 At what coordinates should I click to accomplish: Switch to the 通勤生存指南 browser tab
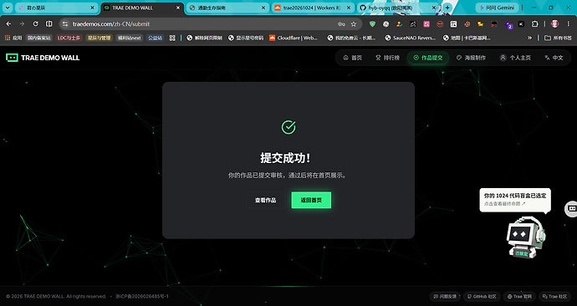pyautogui.click(x=227, y=8)
